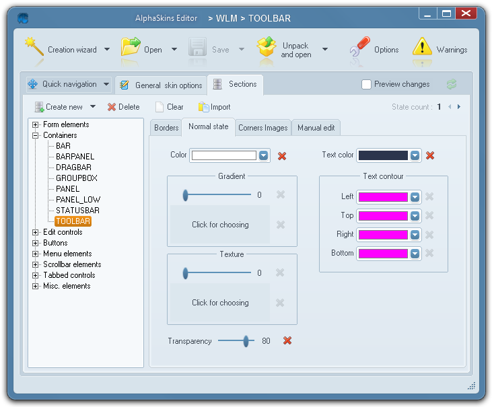Open the General skin options tab

click(x=161, y=85)
